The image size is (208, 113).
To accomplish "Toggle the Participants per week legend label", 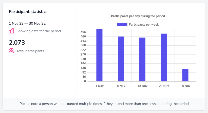I will (x=144, y=25).
